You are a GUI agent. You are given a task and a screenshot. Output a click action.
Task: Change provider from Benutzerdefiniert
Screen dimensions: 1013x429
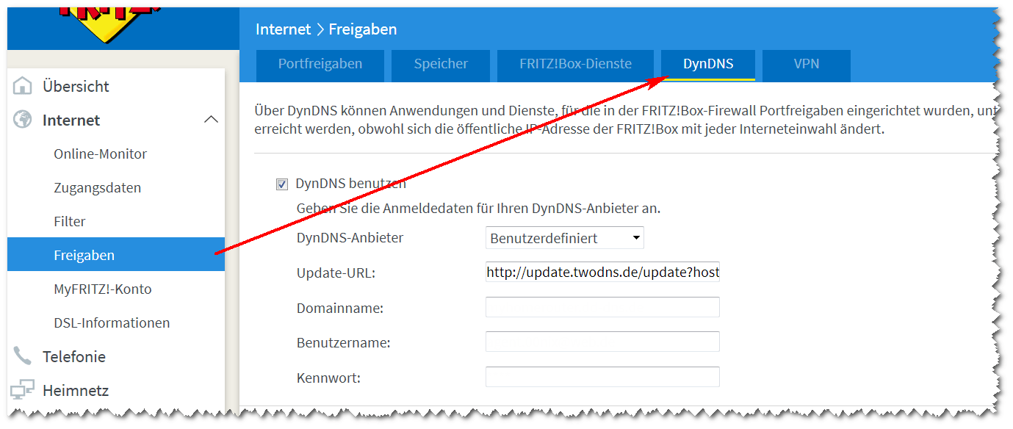coord(564,237)
